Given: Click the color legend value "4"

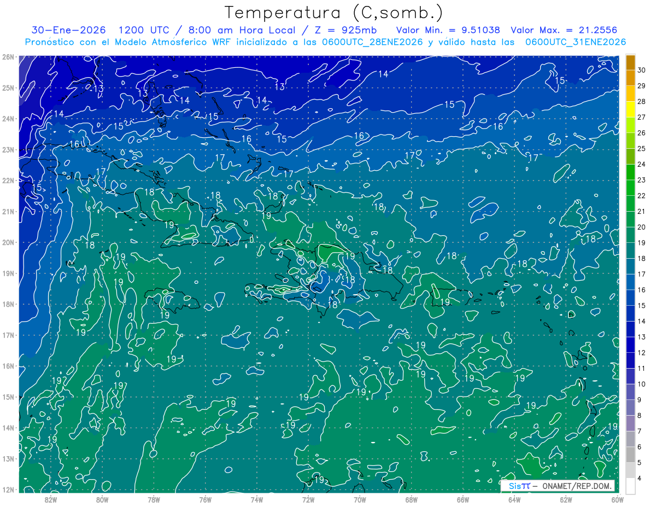Looking at the screenshot, I should point(639,478).
